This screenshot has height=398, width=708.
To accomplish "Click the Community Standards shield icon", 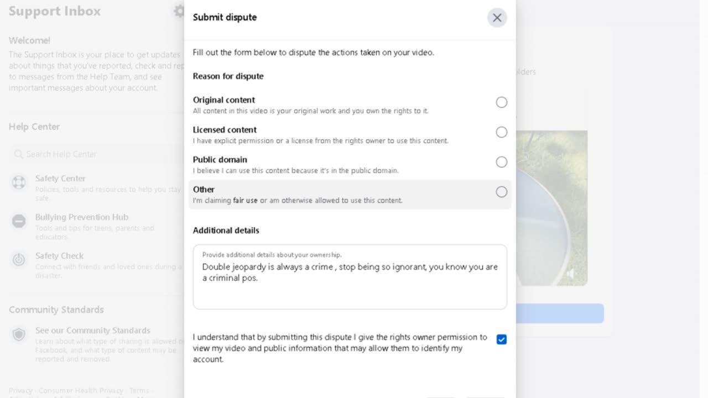I will 19,334.
